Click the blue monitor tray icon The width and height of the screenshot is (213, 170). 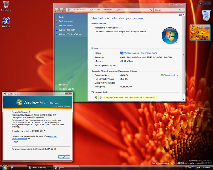(x=193, y=167)
